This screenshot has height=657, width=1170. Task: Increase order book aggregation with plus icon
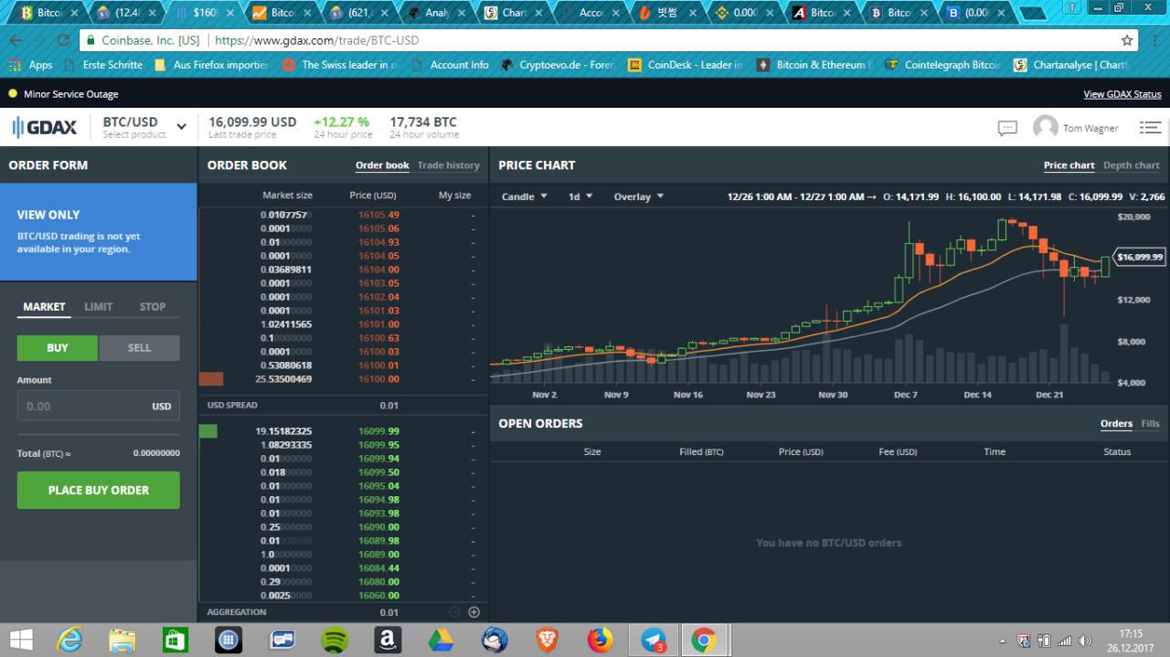473,612
